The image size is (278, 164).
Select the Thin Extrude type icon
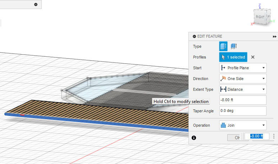[x=234, y=46]
